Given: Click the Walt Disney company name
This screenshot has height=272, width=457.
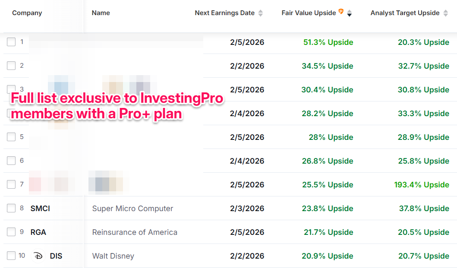Looking at the screenshot, I should tap(113, 256).
